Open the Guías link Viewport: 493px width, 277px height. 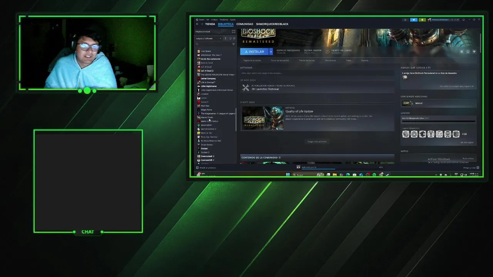coord(348,60)
